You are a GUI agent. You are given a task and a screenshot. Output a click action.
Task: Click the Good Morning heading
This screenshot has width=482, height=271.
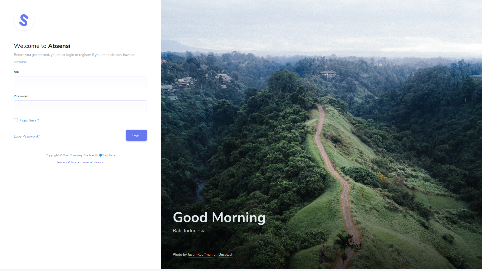219,217
